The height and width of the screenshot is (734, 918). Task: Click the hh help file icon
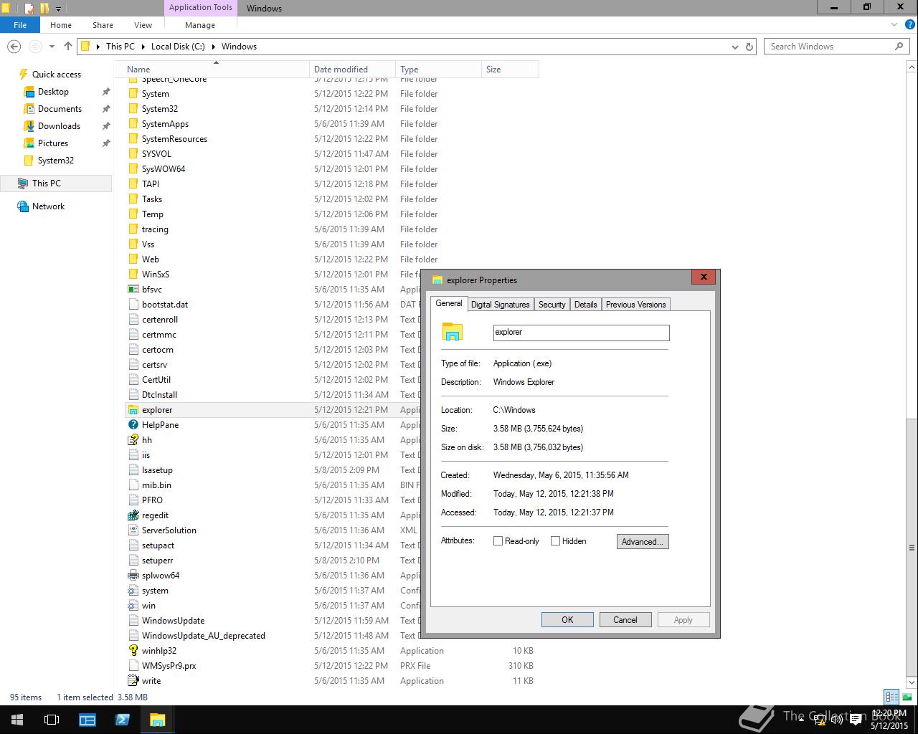click(x=133, y=440)
